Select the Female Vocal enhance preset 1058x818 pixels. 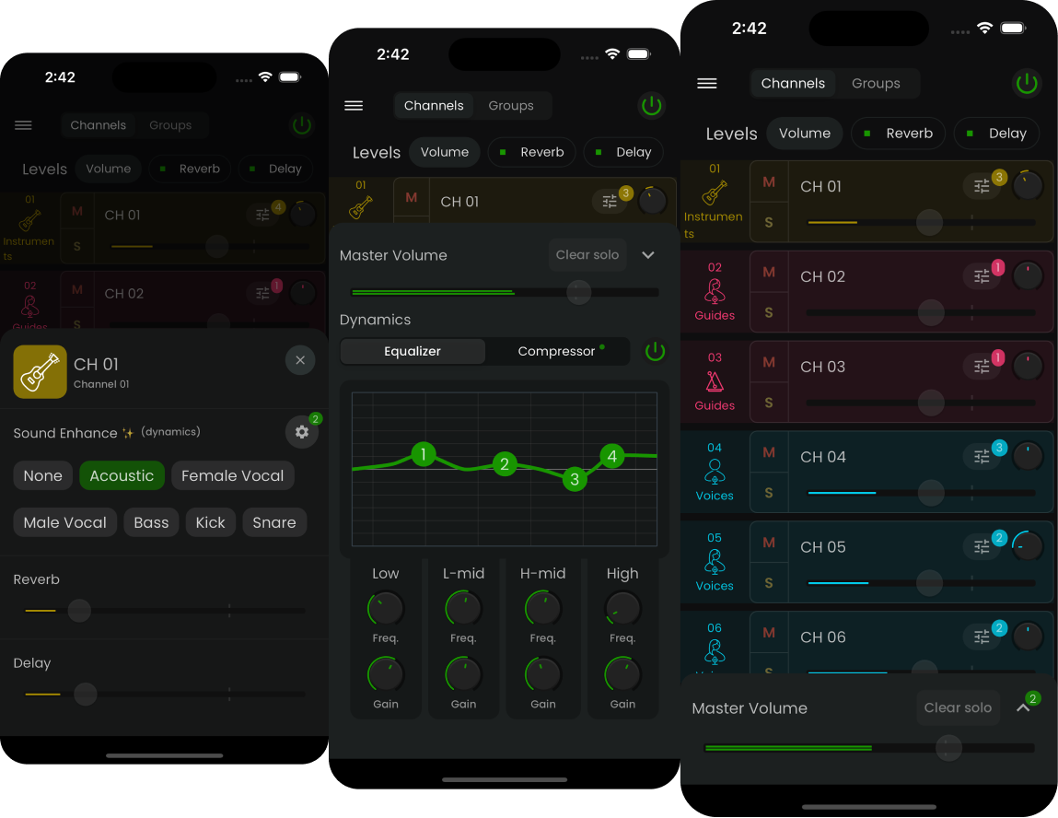(x=233, y=475)
